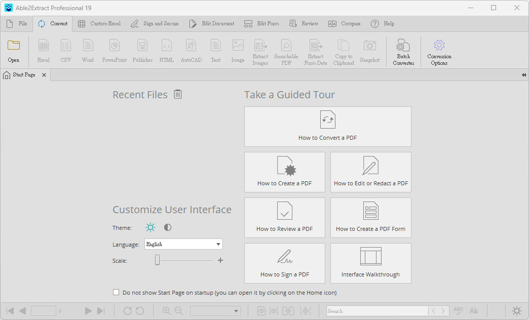Click the increase scale plus icon
This screenshot has height=320, width=529.
click(220, 260)
